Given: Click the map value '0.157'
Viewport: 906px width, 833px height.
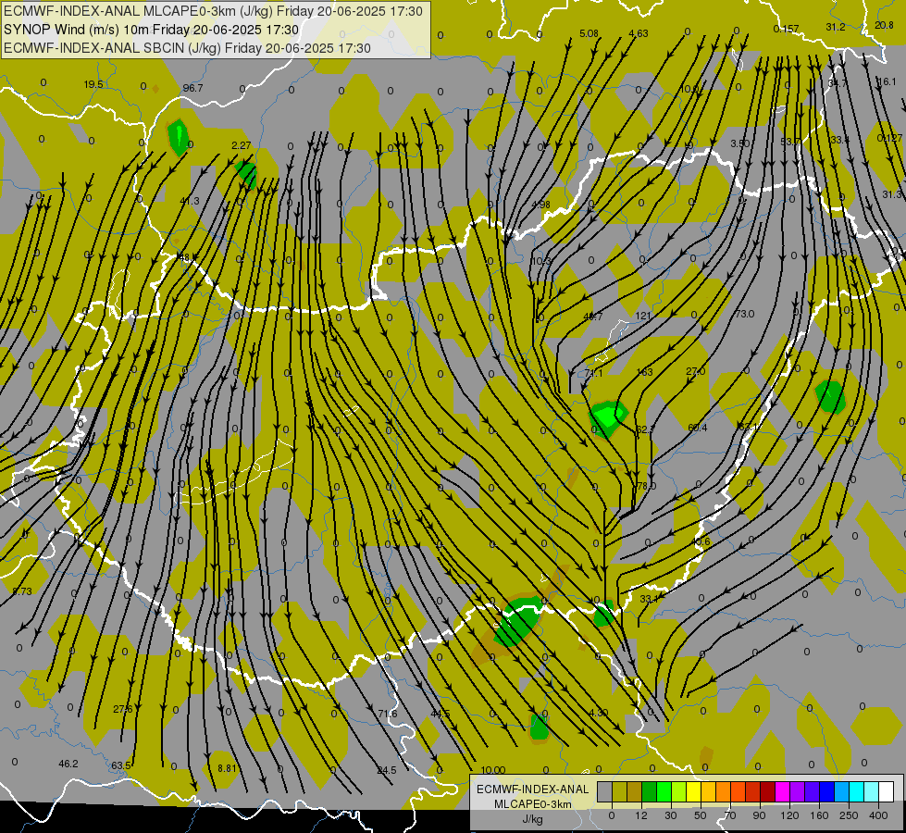Looking at the screenshot, I should (x=786, y=29).
